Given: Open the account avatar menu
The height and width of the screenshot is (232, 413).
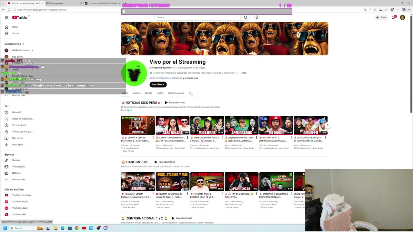Looking at the screenshot, I should point(402,17).
